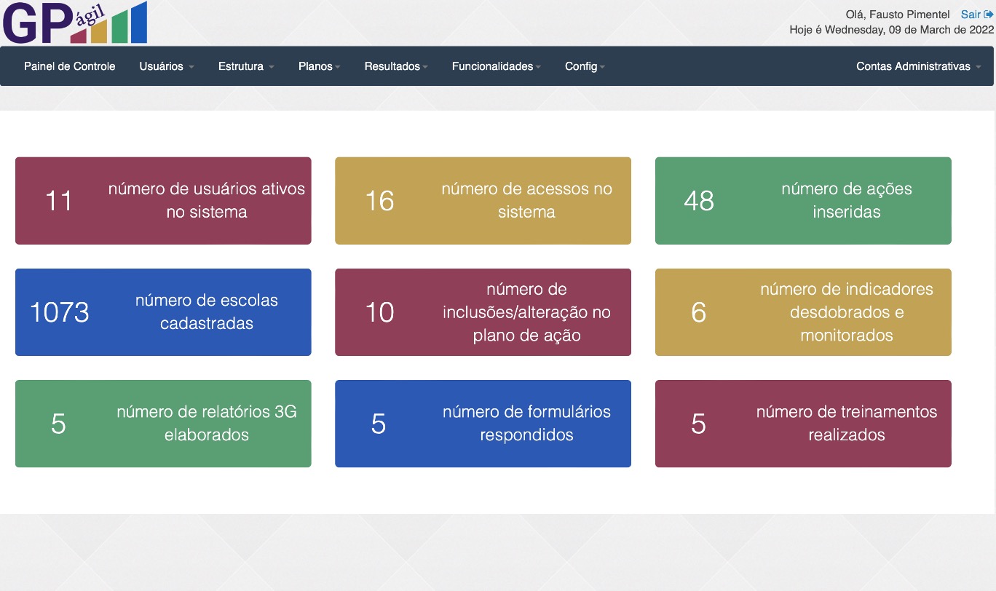Image resolution: width=996 pixels, height=591 pixels.
Task: Click the greeting text Olá, Fausto Pimentel
Action: tap(898, 15)
